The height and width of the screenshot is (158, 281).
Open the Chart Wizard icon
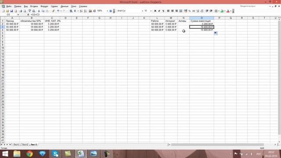coord(90,11)
